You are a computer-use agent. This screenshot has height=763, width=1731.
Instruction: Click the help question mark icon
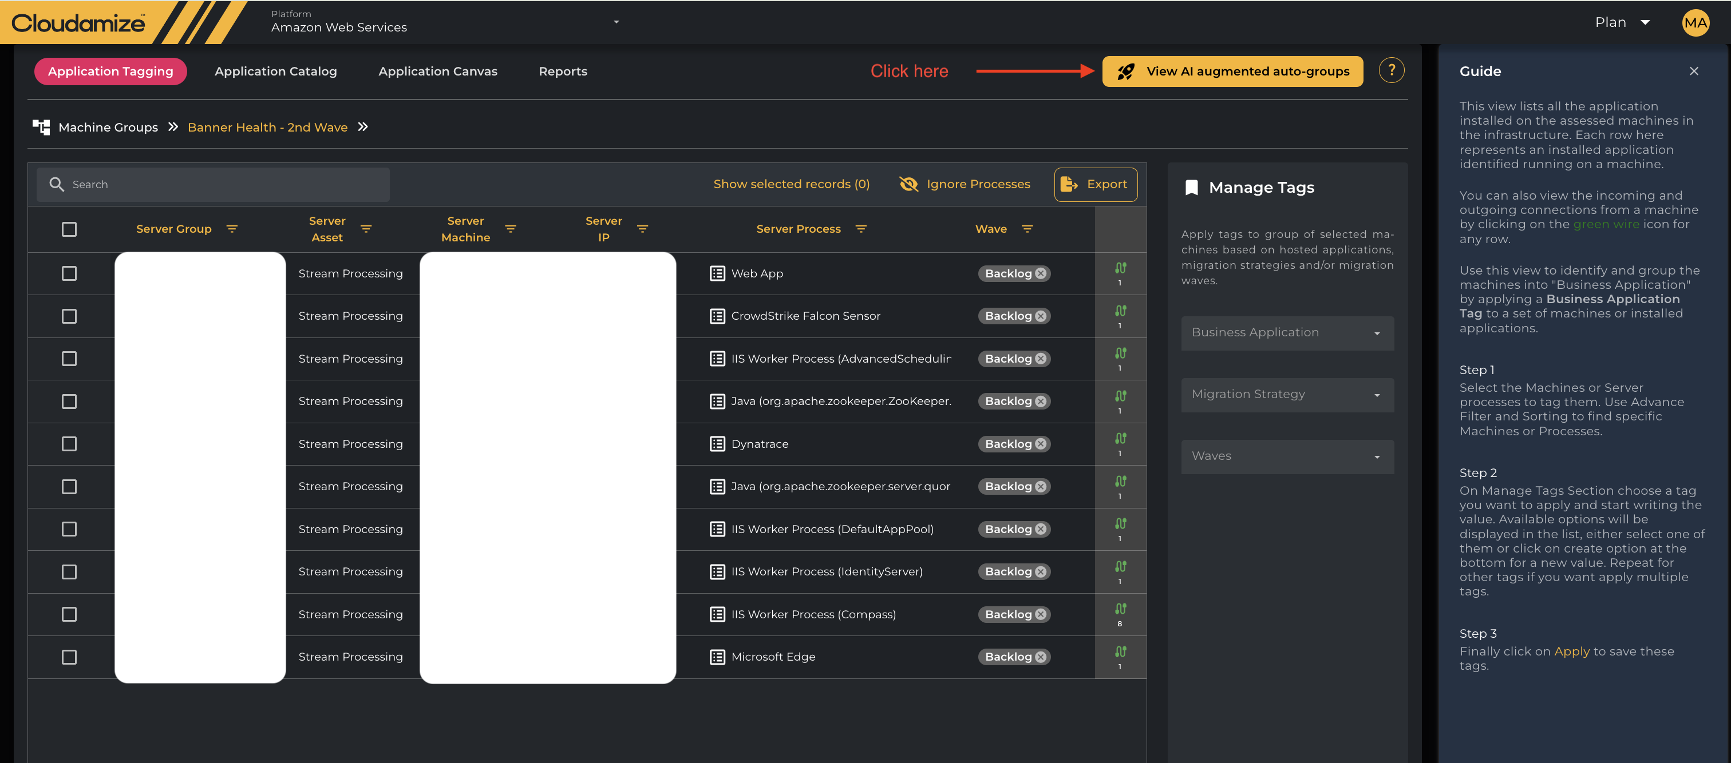tap(1391, 70)
